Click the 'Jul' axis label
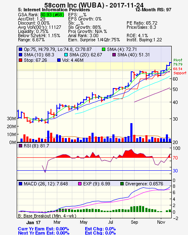The height and width of the screenshot is (235, 188). point(110,222)
